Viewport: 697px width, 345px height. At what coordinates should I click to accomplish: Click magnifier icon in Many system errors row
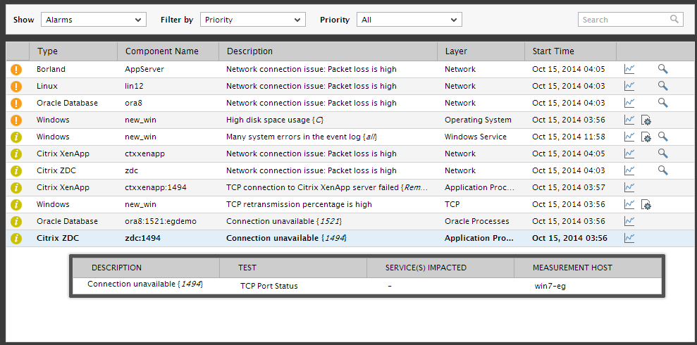662,137
